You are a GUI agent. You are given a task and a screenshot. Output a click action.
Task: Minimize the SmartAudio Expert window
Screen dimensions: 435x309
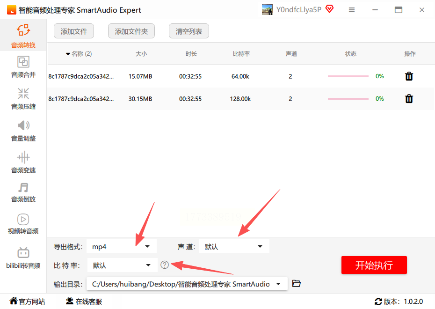375,10
